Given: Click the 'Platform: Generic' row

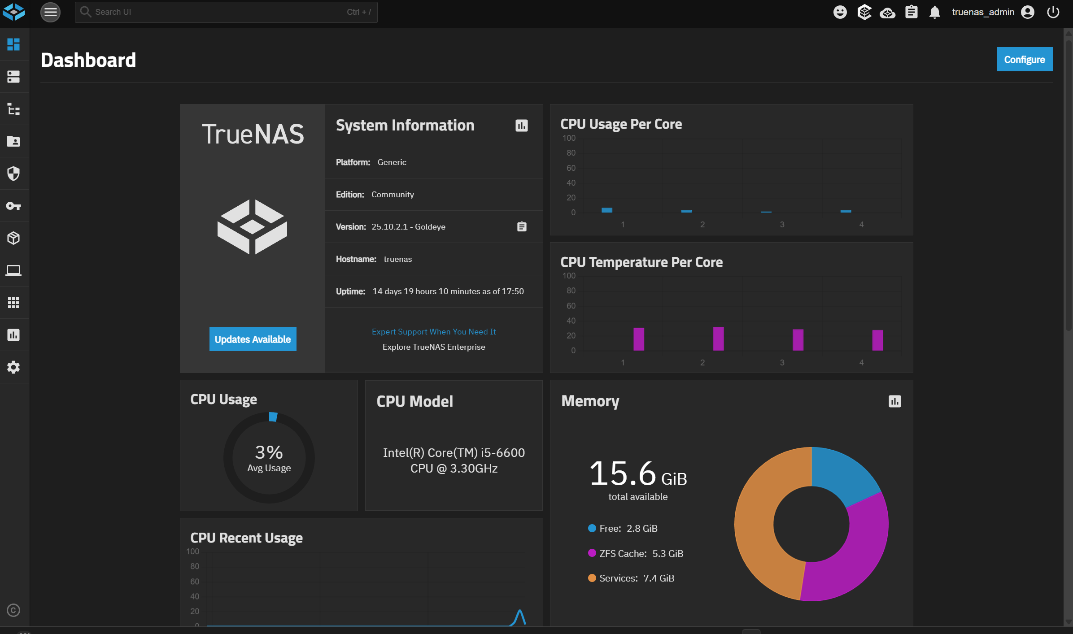Looking at the screenshot, I should click(434, 162).
